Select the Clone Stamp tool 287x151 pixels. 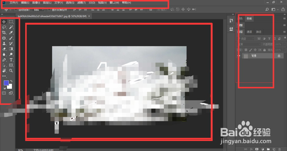click(x=4, y=44)
